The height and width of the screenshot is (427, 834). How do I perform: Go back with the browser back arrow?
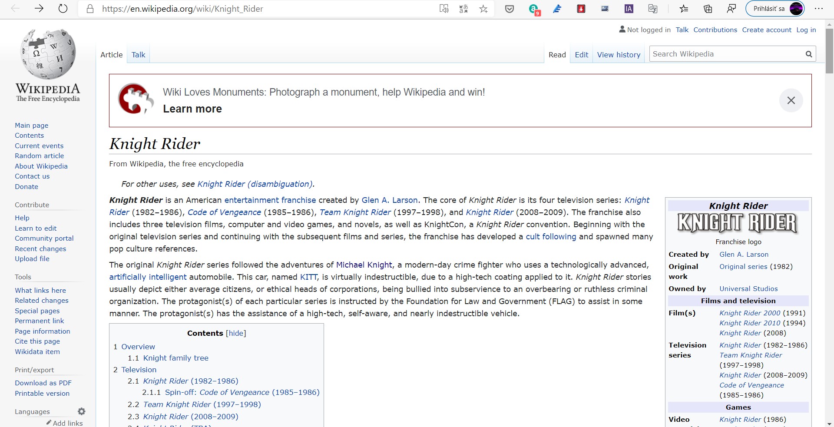[x=15, y=9]
